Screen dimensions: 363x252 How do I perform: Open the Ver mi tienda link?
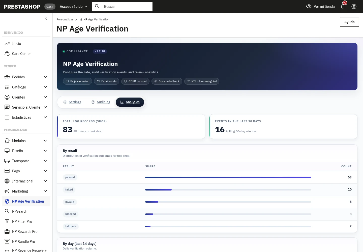(320, 7)
